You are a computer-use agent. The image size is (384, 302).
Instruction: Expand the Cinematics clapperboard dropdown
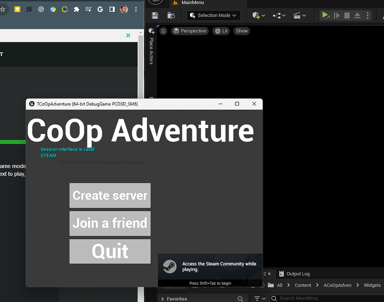coord(299,15)
